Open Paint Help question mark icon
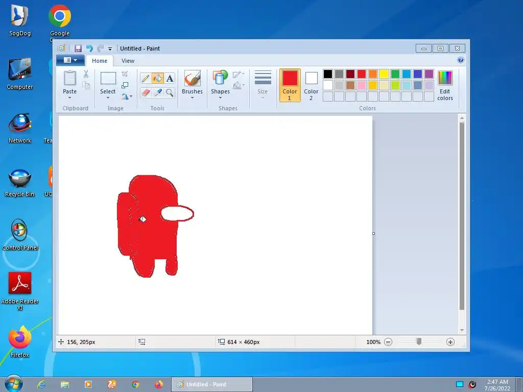The height and width of the screenshot is (392, 523). pos(461,60)
